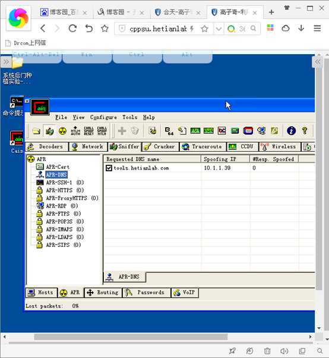Screen dimensions: 329x358
Task: Toggle the tools.hetianlab.com checkbox
Action: tap(109, 168)
